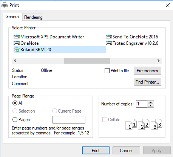Click the 1-1 collate pages illustration

[x=131, y=124]
